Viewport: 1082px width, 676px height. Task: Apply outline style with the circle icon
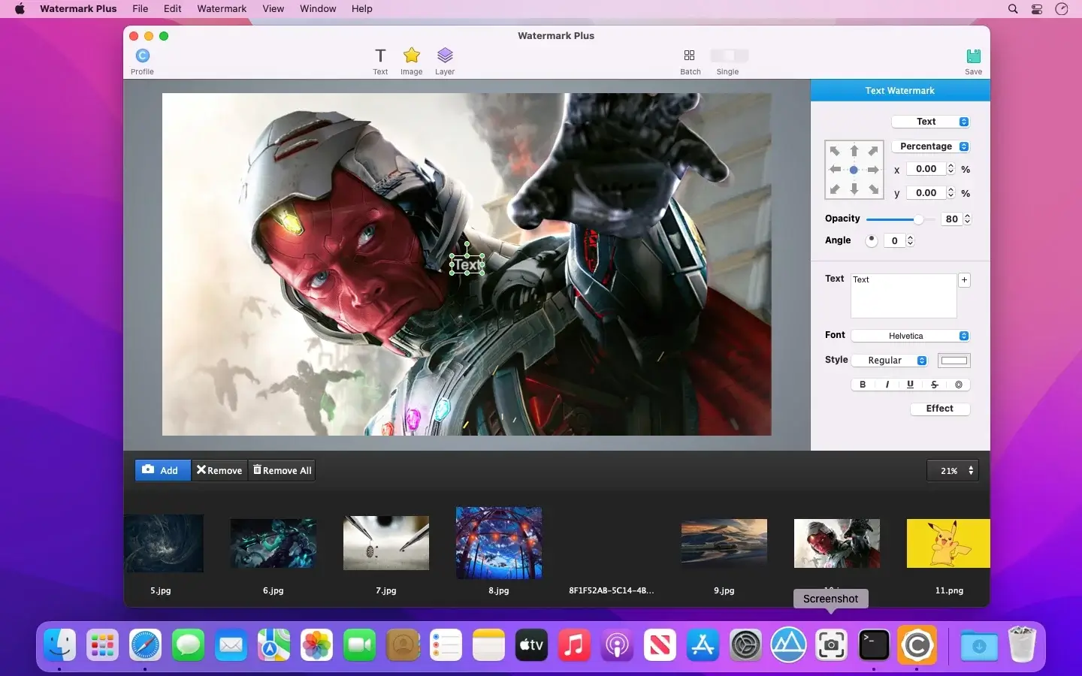pyautogui.click(x=959, y=385)
